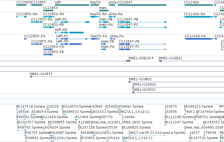The width and height of the screenshot is (224, 142).
Task: Select BAC clone DME1-016N01
Action: (x=178, y=87)
